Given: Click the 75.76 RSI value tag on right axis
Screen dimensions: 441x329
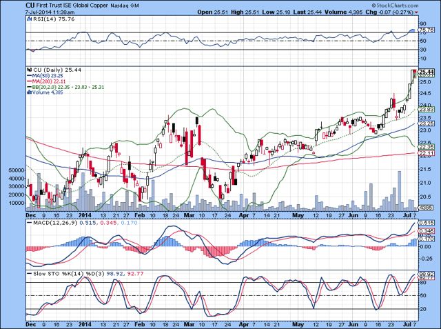Looking at the screenshot, I should [x=427, y=30].
